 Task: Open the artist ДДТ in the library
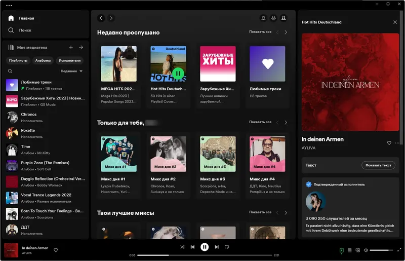tap(46, 230)
